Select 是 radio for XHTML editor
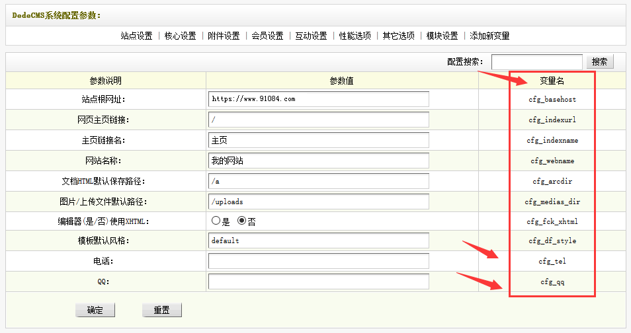The width and height of the screenshot is (631, 333). click(x=216, y=221)
